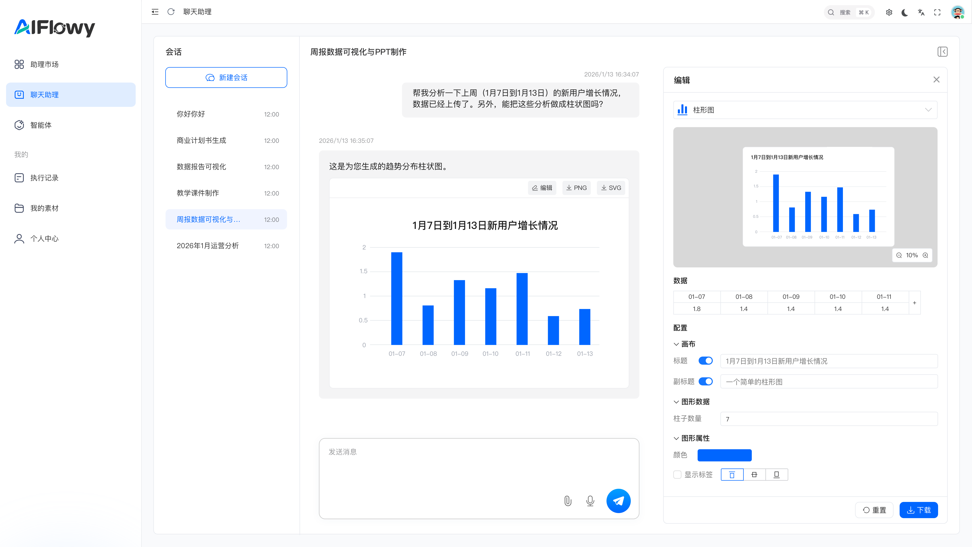Select the 数据报告可视化 conversation
The image size is (972, 547).
[x=201, y=167]
